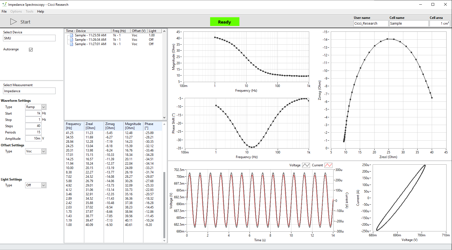Image resolution: width=452 pixels, height=250 pixels.
Task: Click the app icon in title bar
Action: coord(4,4)
